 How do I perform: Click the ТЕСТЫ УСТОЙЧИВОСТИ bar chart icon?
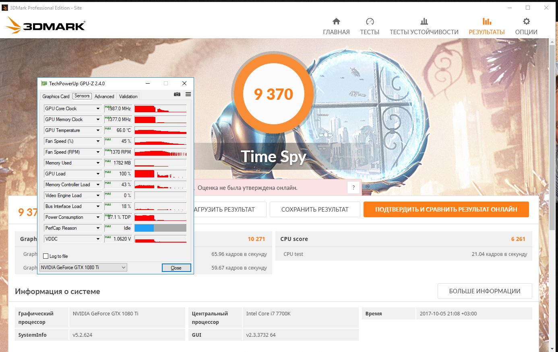pos(424,21)
